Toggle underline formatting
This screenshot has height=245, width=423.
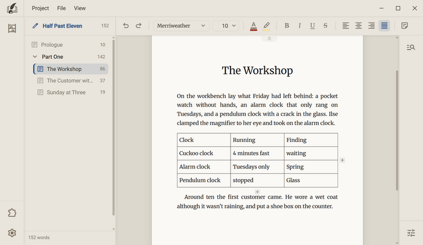point(312,25)
